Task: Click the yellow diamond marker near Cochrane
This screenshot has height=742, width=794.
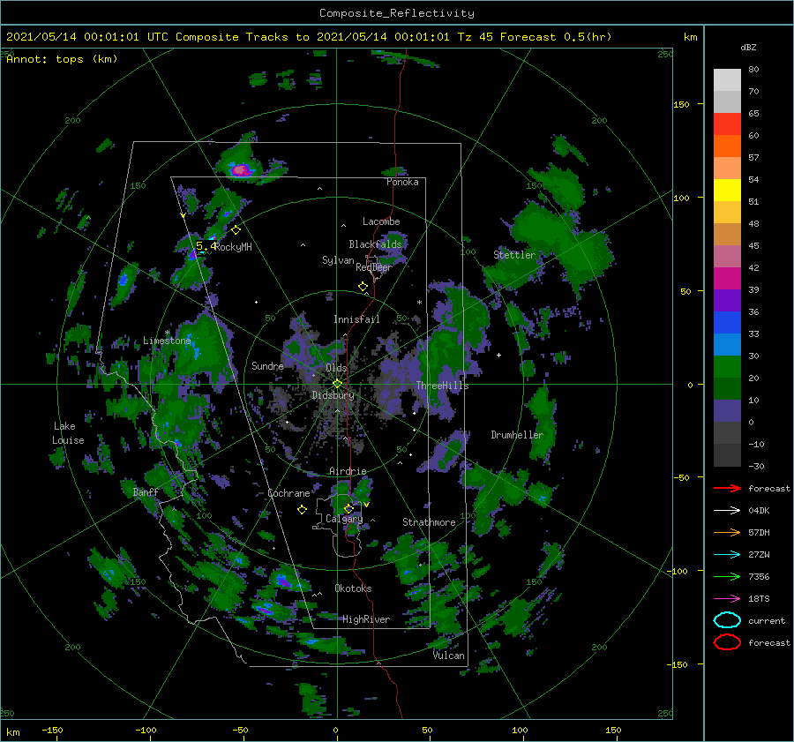Action: [302, 510]
